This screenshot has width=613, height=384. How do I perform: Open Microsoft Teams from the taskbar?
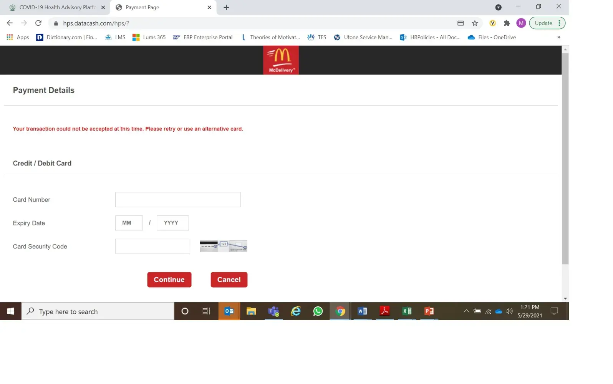click(273, 311)
